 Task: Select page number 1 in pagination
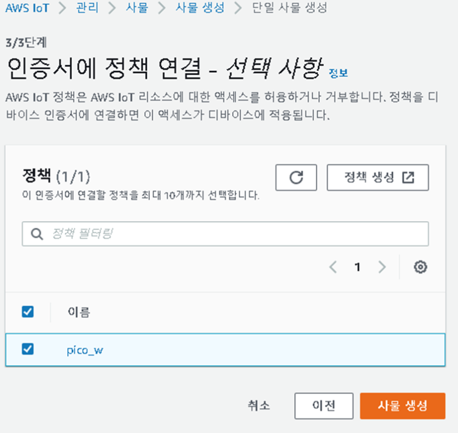point(357,267)
